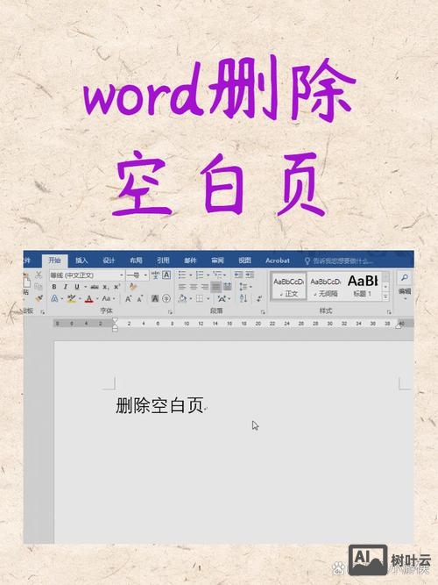Open the 布局 ribbon tab
The image size is (438, 585).
(136, 260)
